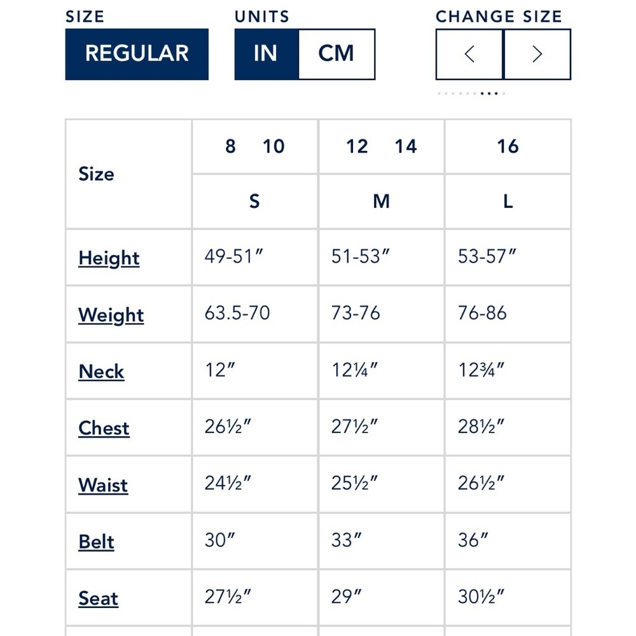This screenshot has height=636, width=636.
Task: Open the Weight measurement link
Action: [111, 315]
